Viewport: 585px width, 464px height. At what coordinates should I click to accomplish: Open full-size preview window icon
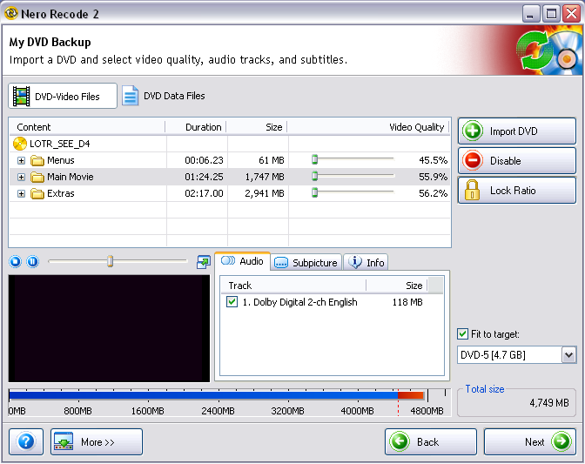(204, 262)
